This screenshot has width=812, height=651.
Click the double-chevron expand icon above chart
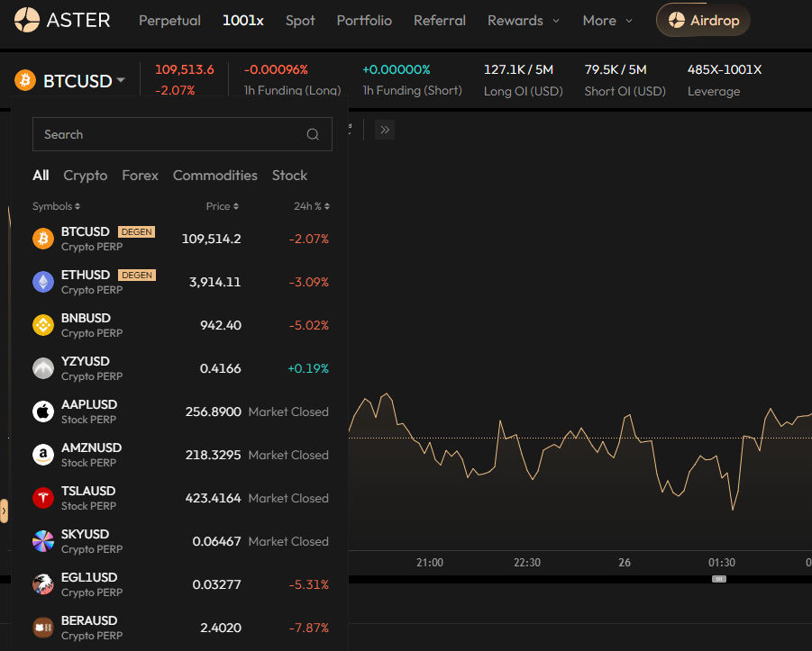385,130
